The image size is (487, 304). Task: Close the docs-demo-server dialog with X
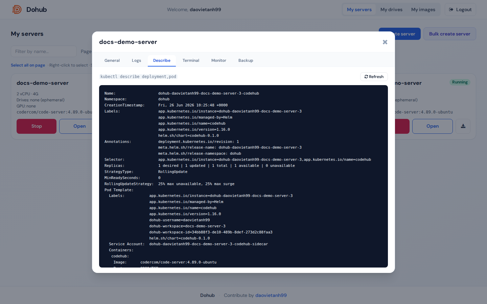385,42
